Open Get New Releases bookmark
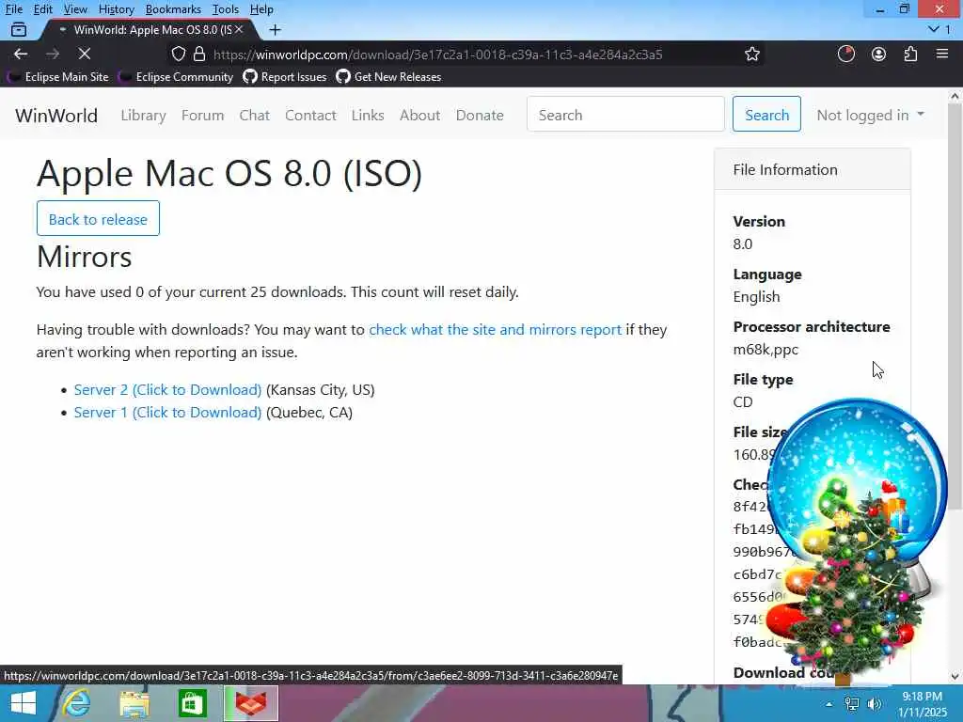Screen dimensions: 963x722 tap(388, 77)
